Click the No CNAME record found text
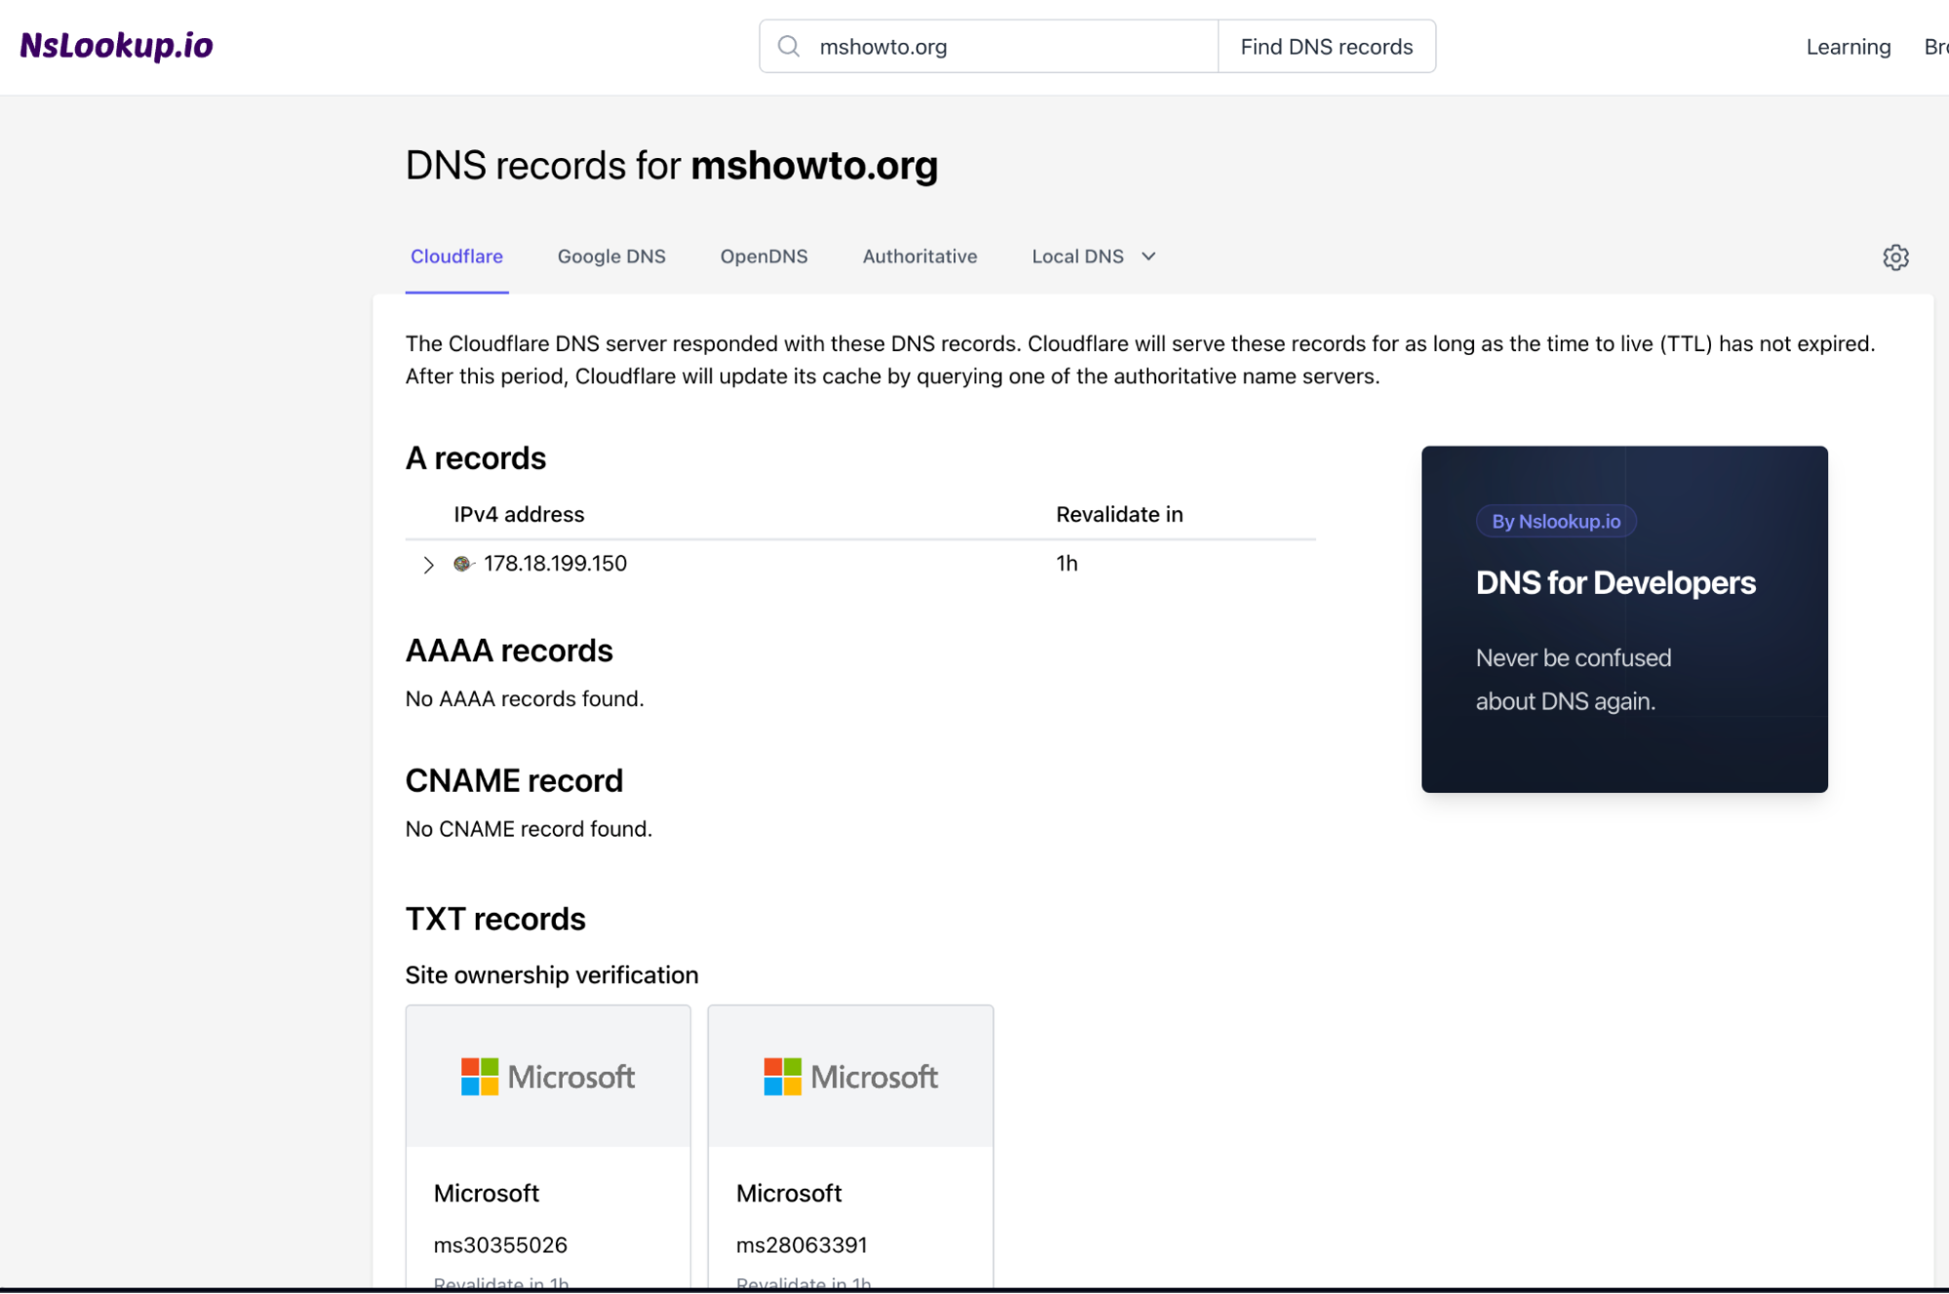 coord(528,829)
